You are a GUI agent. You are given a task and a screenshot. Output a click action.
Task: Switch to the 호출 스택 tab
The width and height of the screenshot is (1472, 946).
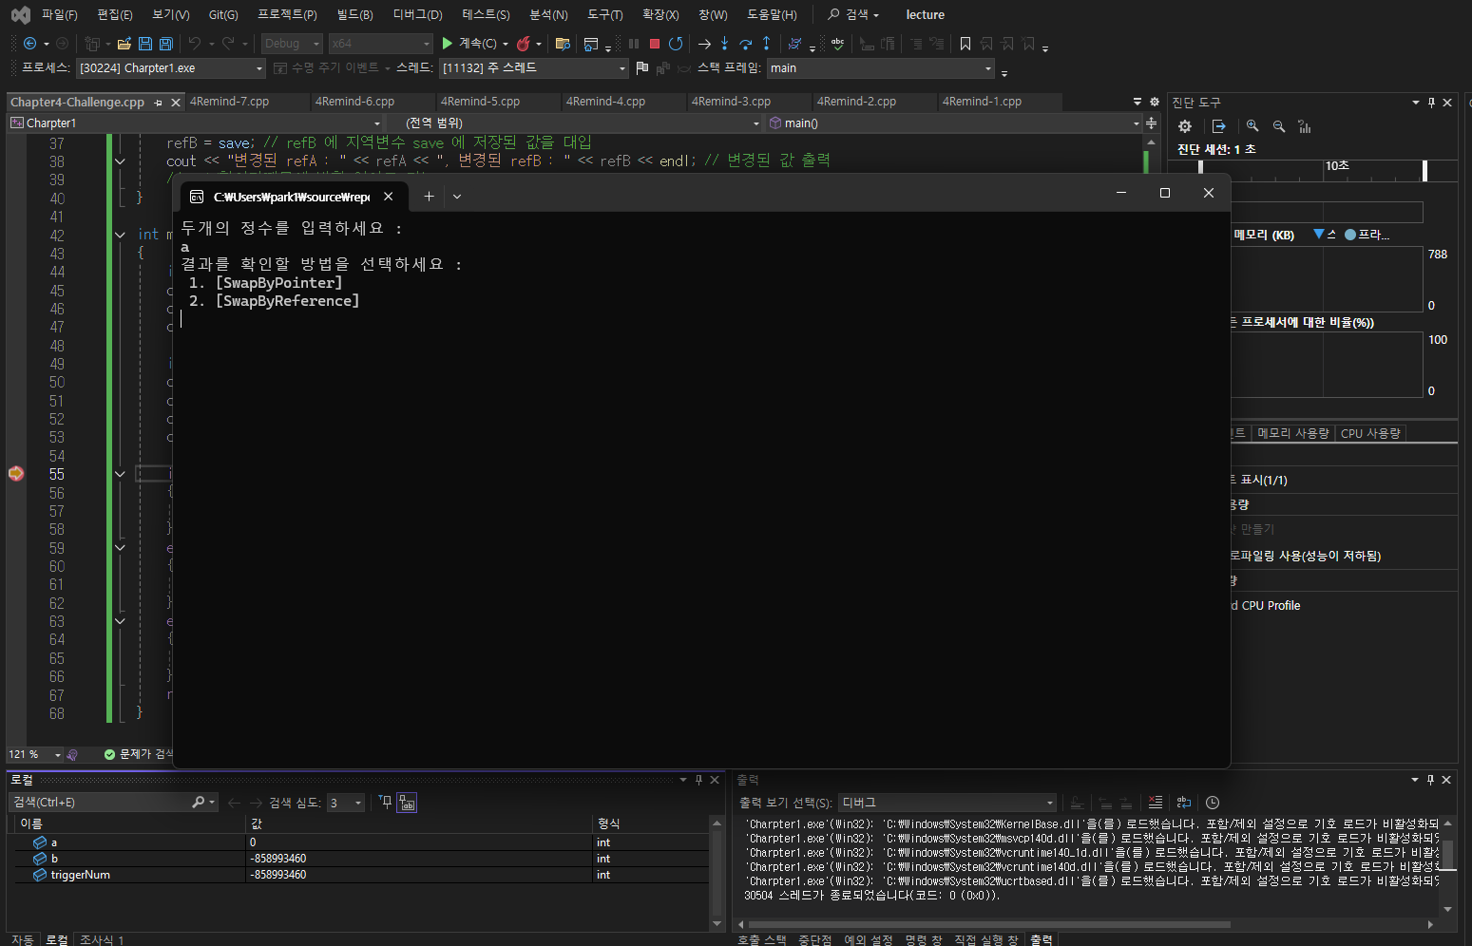pyautogui.click(x=762, y=939)
